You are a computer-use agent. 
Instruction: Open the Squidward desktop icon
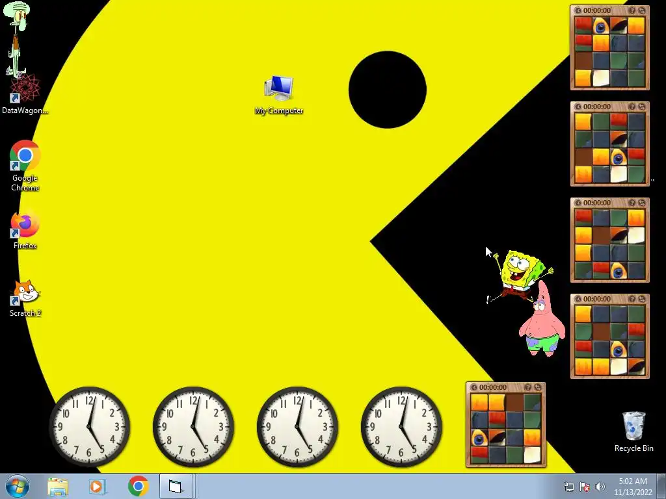pyautogui.click(x=17, y=39)
